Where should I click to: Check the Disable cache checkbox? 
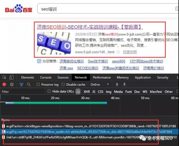63,84
